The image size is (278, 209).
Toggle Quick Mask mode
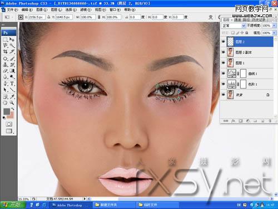pos(9,124)
